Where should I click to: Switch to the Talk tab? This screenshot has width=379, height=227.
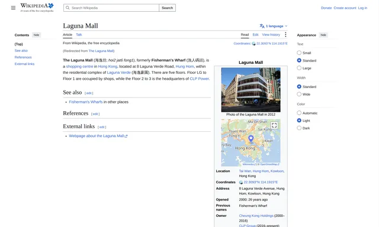tap(79, 35)
